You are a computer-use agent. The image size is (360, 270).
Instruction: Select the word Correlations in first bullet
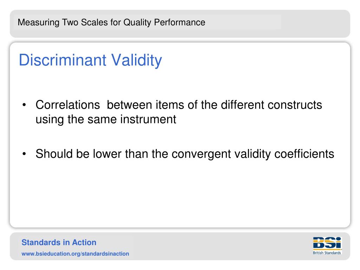coord(68,105)
